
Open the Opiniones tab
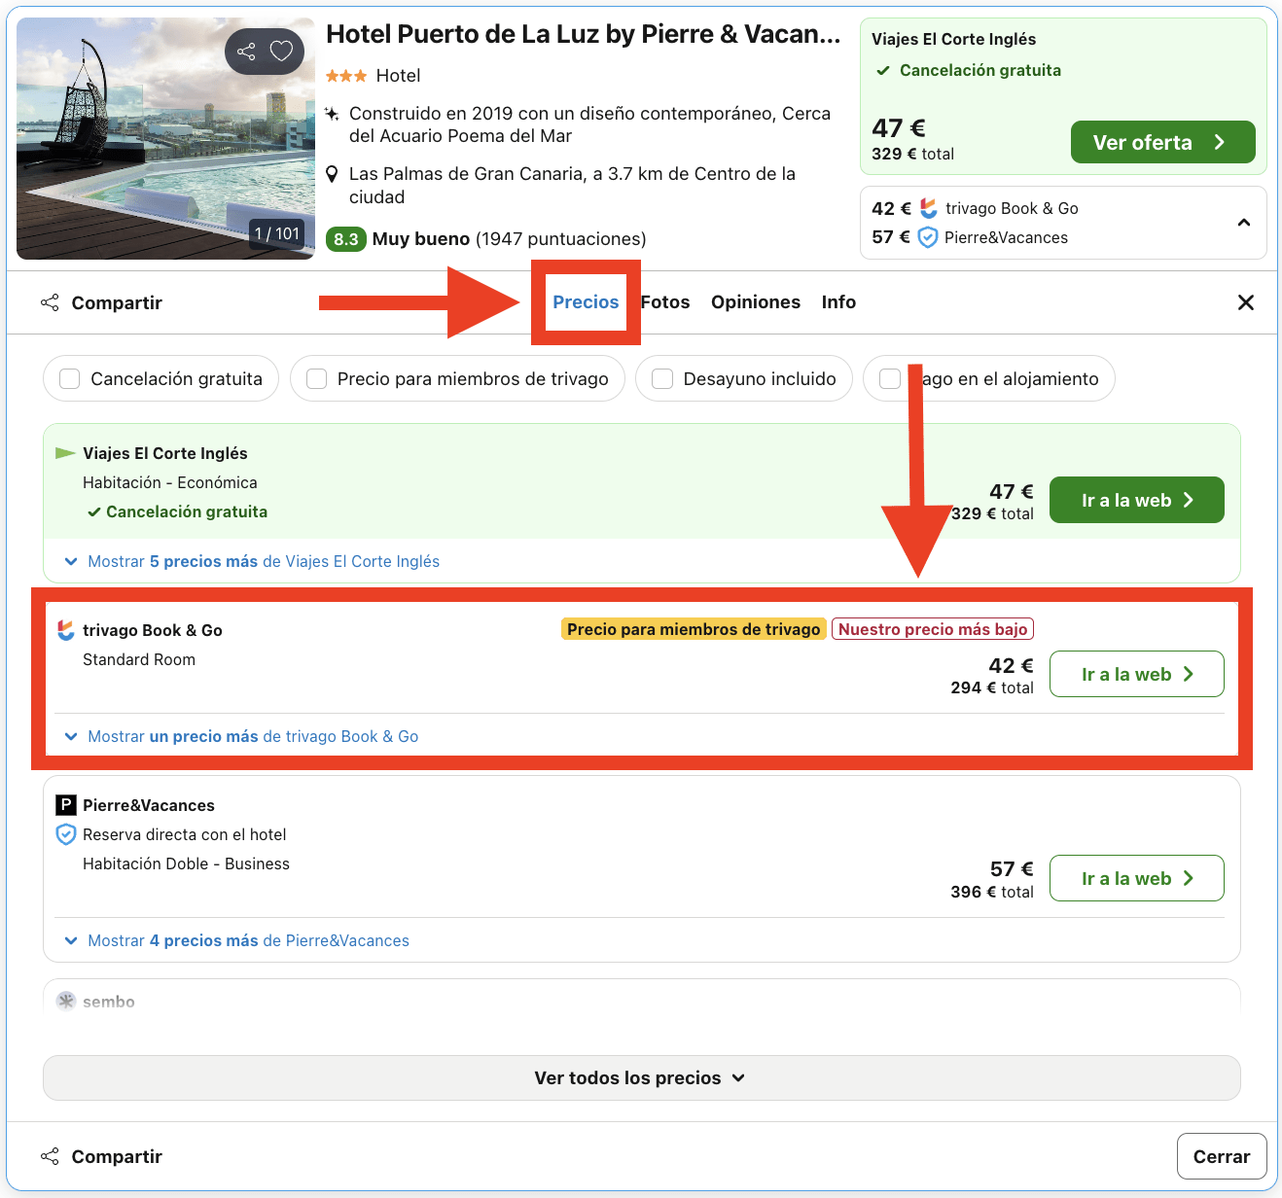(756, 302)
